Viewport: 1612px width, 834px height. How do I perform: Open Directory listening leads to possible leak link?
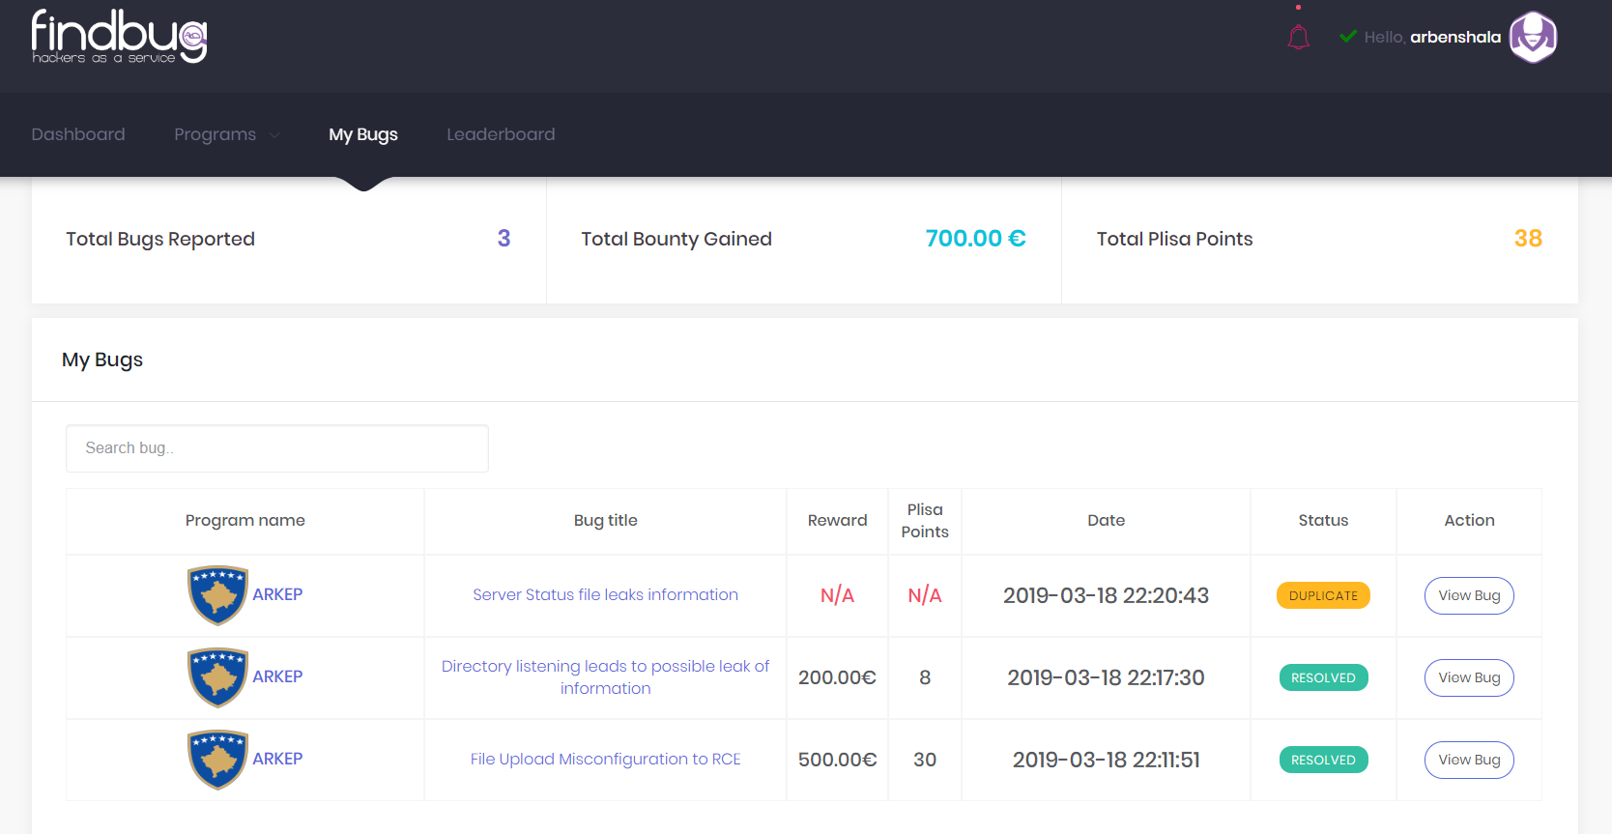[x=605, y=677]
